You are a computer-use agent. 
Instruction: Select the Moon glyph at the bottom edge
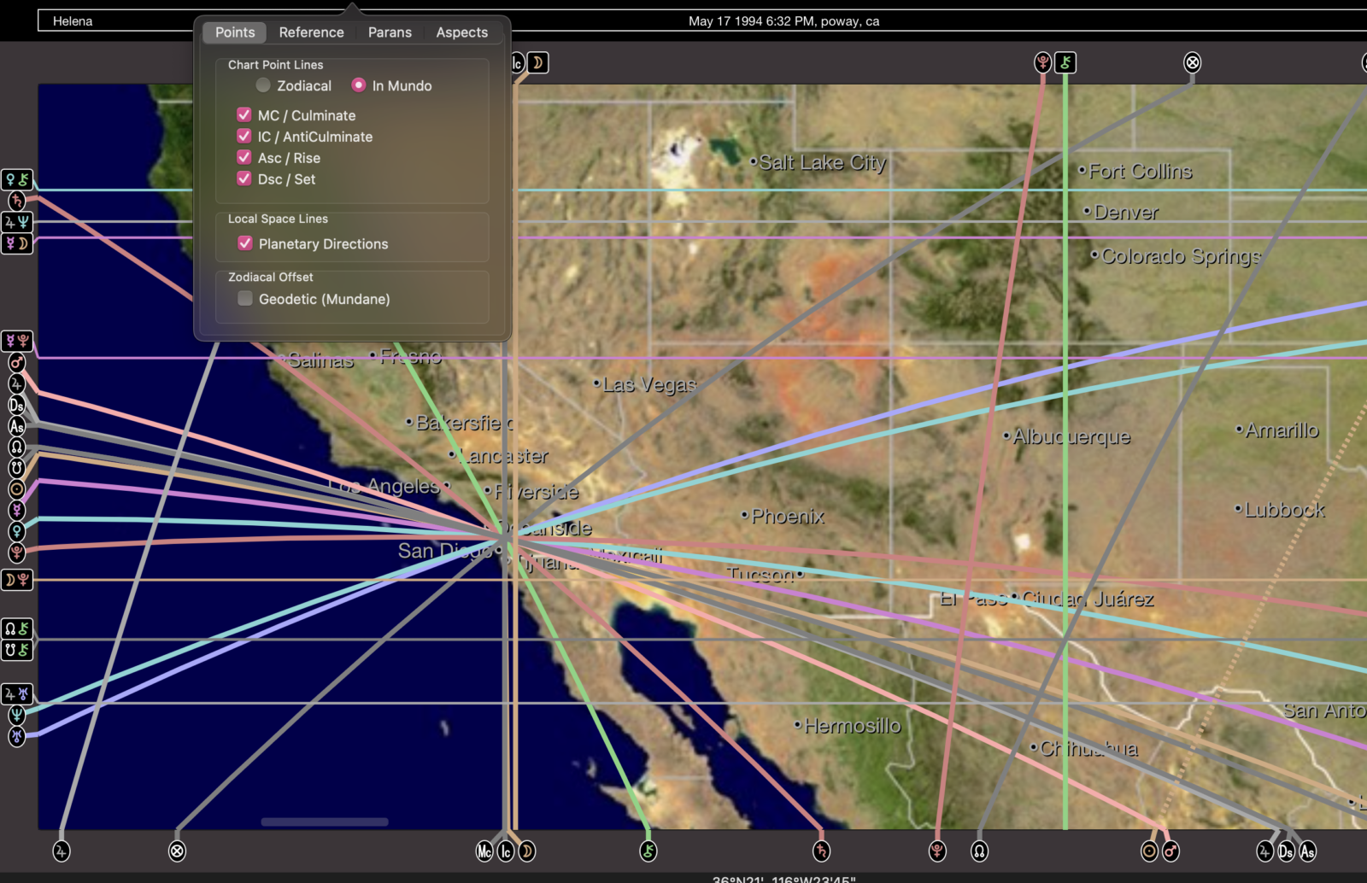527,851
